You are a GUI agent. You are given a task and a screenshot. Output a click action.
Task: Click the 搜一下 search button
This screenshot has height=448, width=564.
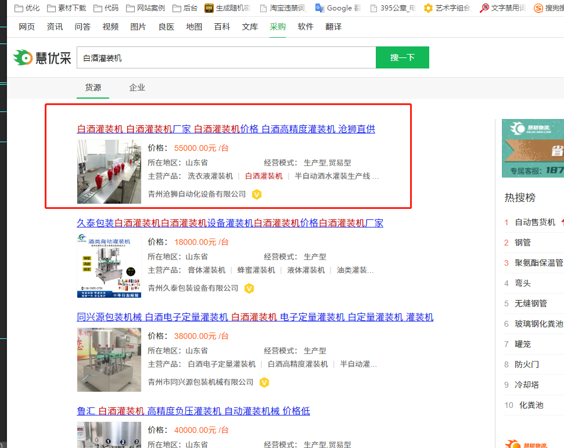coord(403,57)
